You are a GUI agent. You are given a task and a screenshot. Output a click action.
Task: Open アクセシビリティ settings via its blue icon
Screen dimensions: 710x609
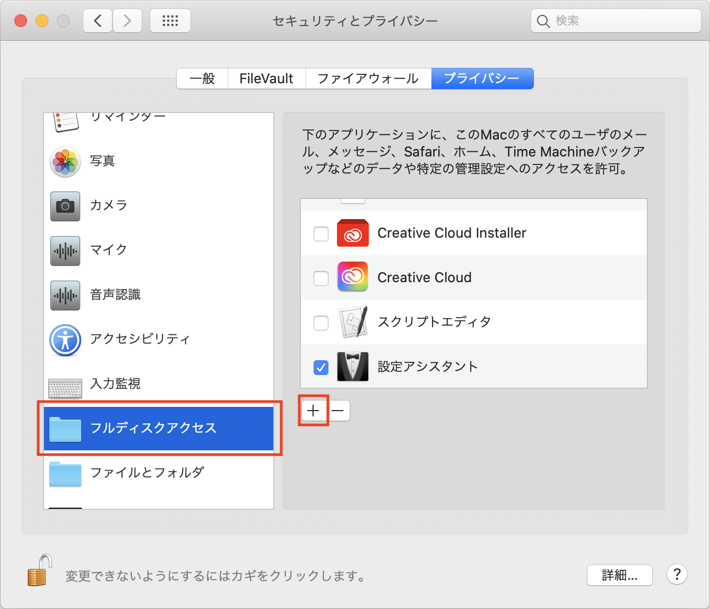(64, 340)
